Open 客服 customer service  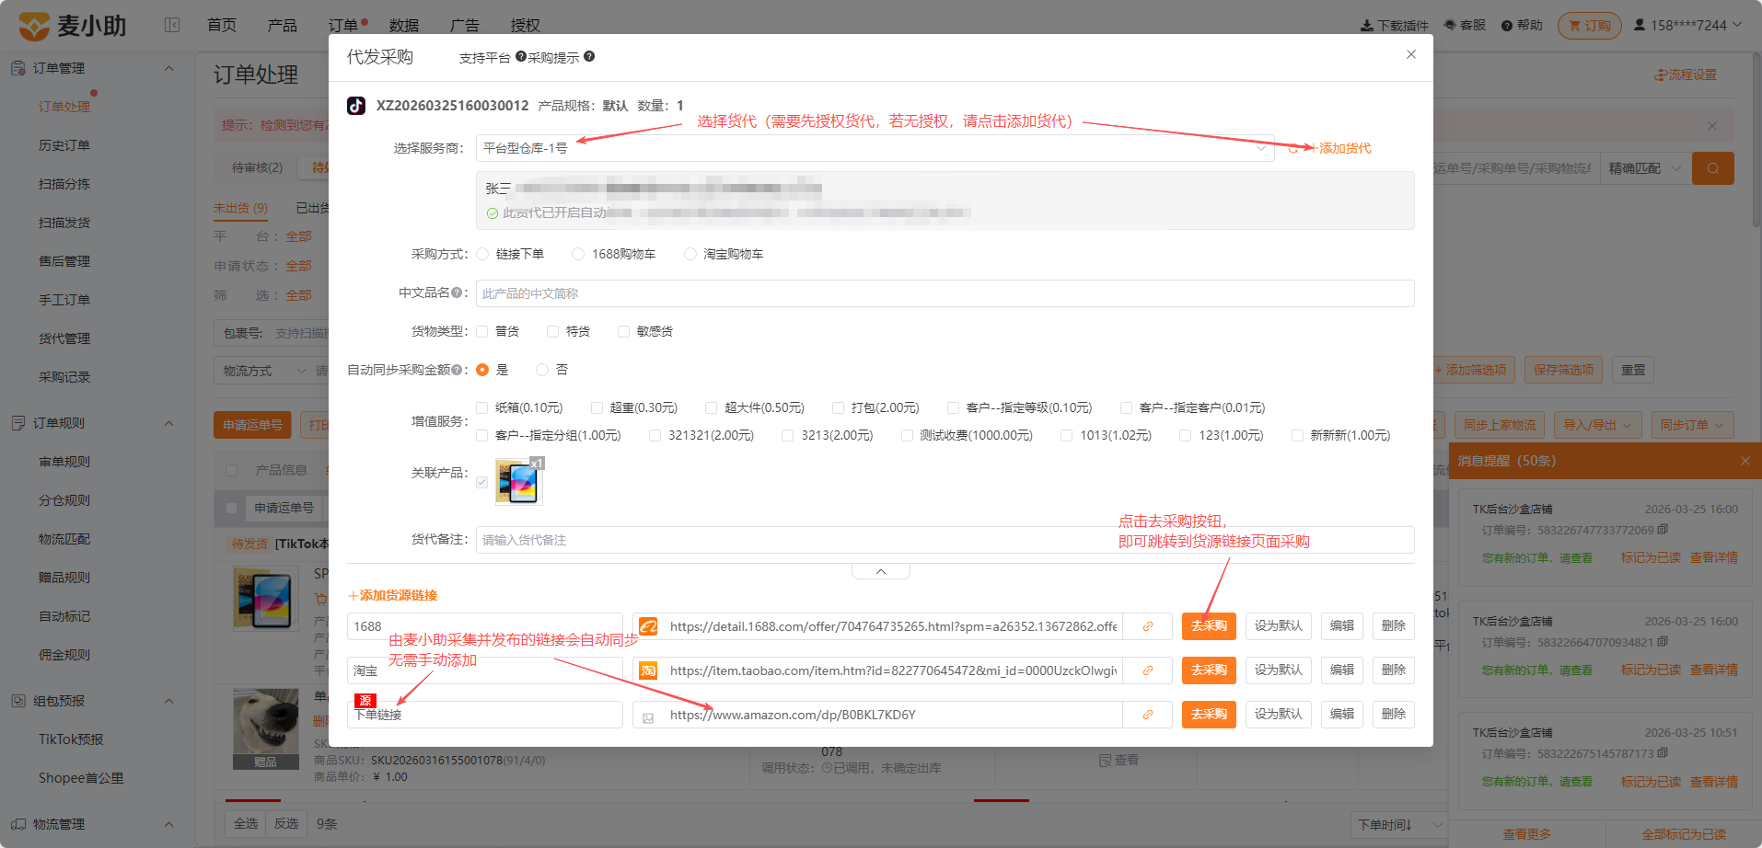coord(1465,25)
